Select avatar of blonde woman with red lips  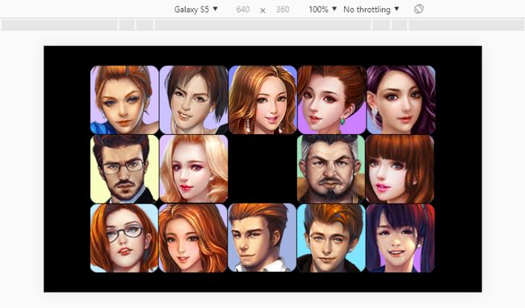(x=194, y=169)
